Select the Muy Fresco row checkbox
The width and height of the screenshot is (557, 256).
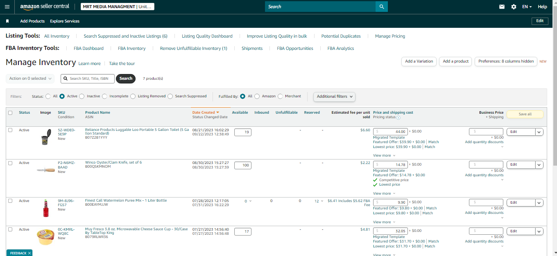click(x=10, y=229)
